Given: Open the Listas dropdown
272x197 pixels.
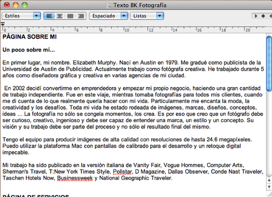Looking at the screenshot, I should click(x=147, y=16).
